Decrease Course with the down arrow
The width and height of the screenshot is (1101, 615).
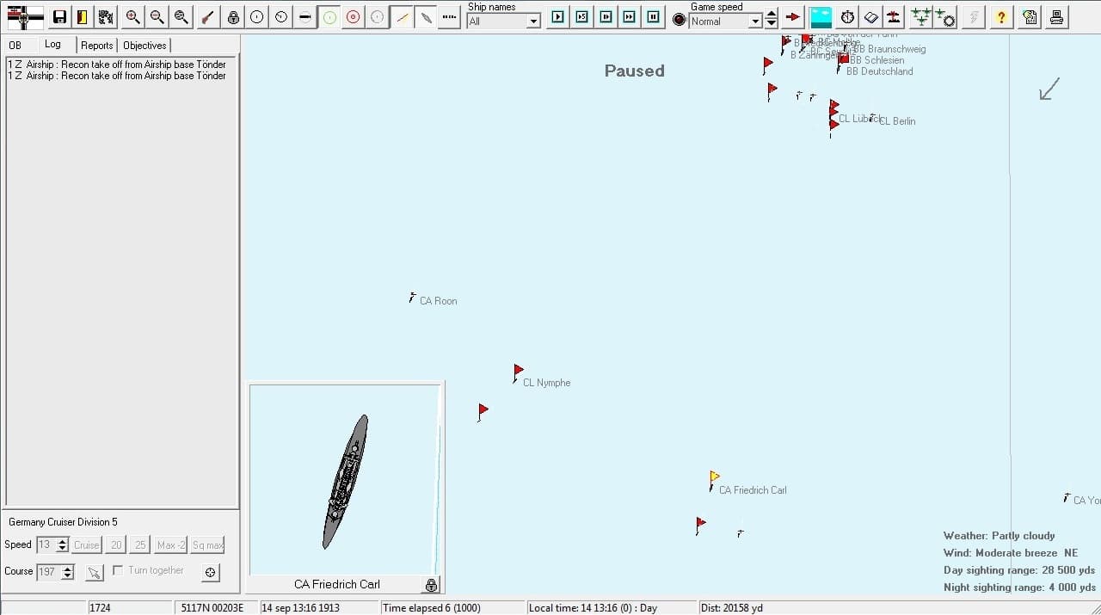pos(68,576)
